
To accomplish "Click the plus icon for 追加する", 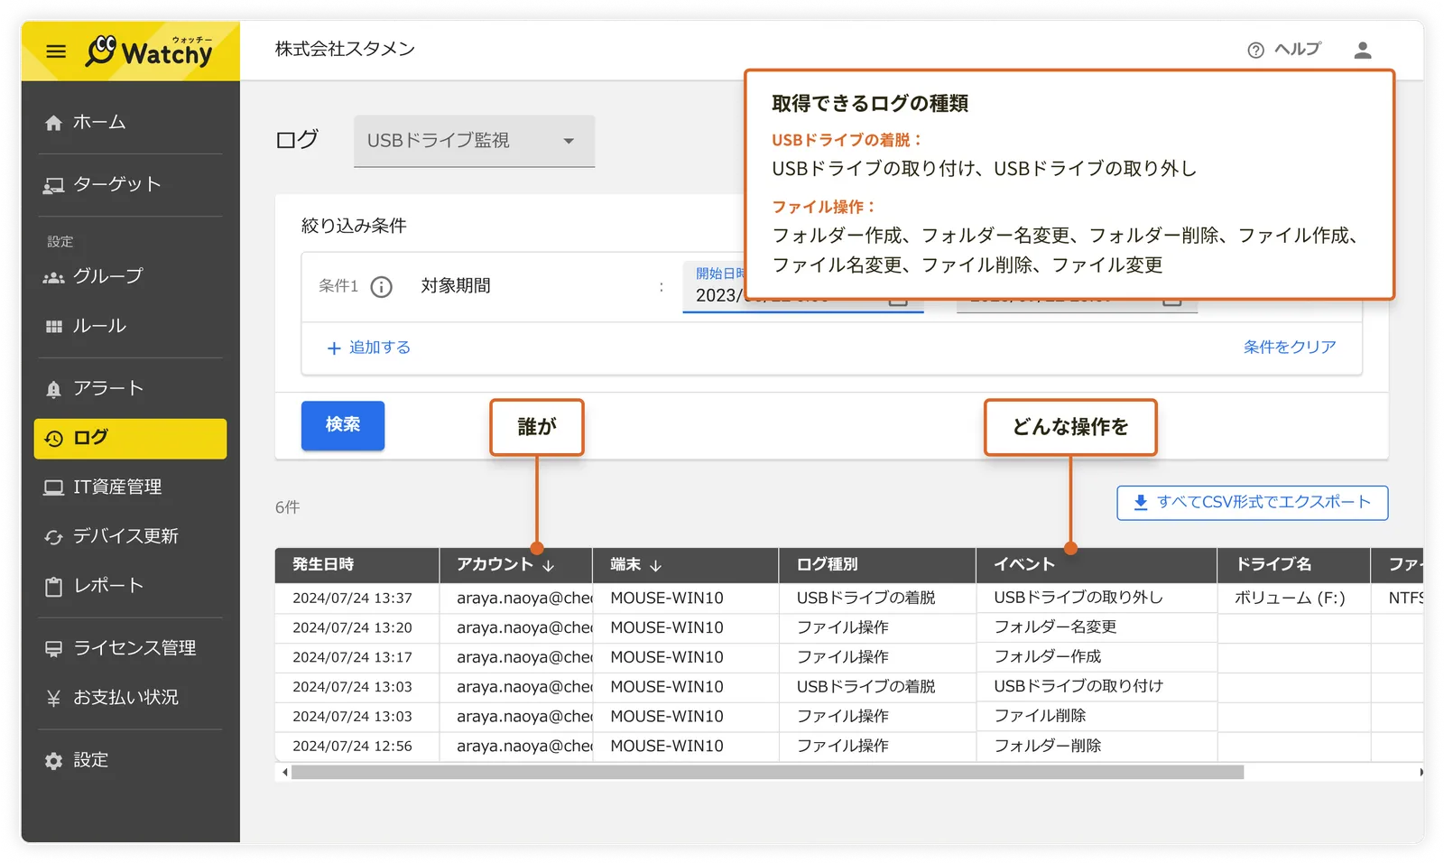I will (x=334, y=348).
